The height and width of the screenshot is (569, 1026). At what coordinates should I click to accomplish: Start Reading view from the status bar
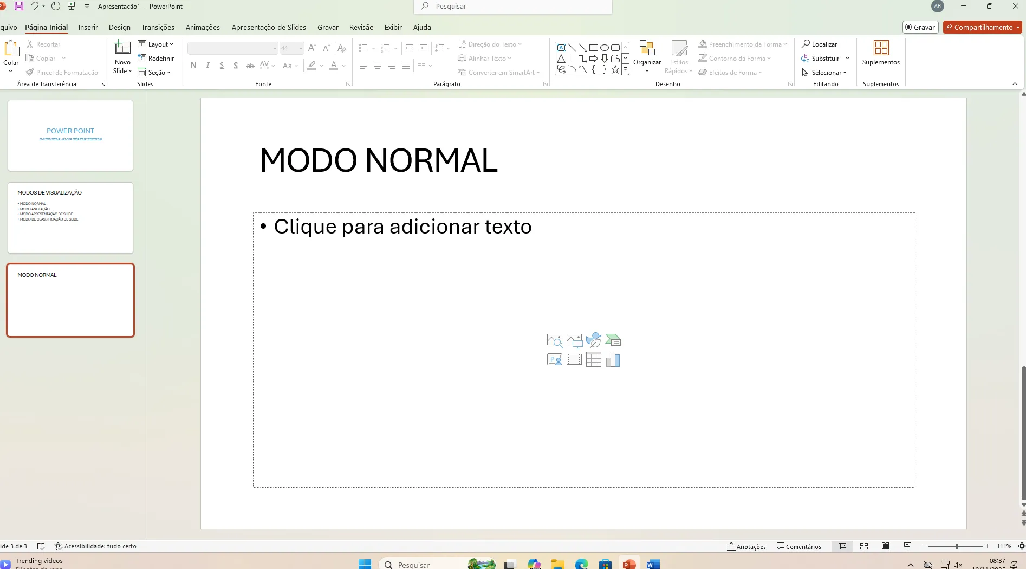tap(886, 546)
